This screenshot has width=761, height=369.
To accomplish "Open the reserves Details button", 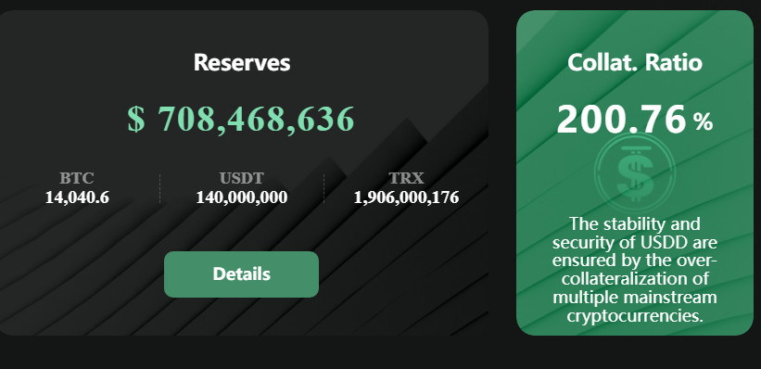I will point(241,274).
